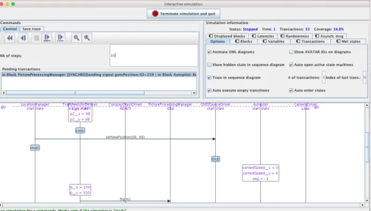Click the currentSpeed__x = 0 variable box
This screenshot has height=211, width=371.
tap(261, 173)
